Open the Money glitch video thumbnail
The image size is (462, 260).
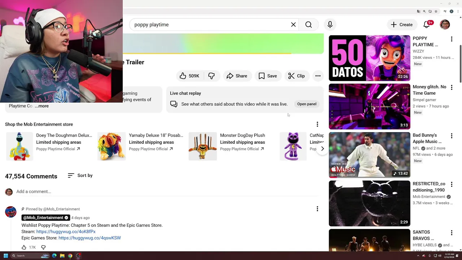[370, 107]
